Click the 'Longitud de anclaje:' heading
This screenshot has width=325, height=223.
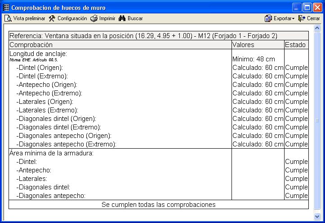[x=38, y=54]
